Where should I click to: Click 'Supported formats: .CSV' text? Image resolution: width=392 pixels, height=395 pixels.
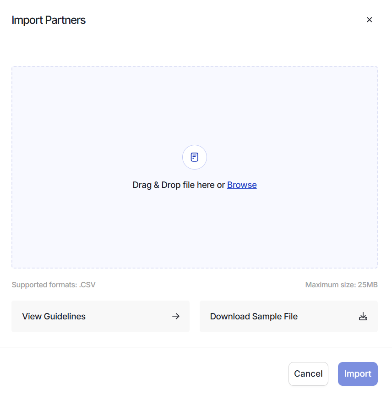point(54,285)
